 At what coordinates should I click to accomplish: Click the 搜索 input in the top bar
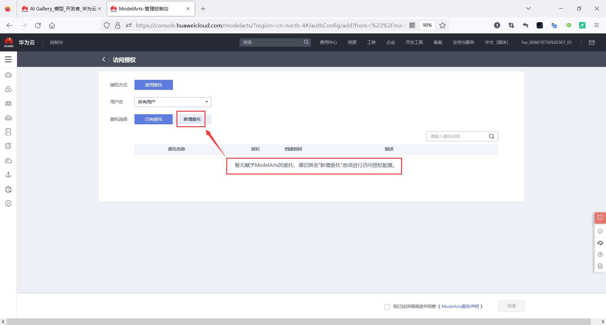[x=271, y=42]
